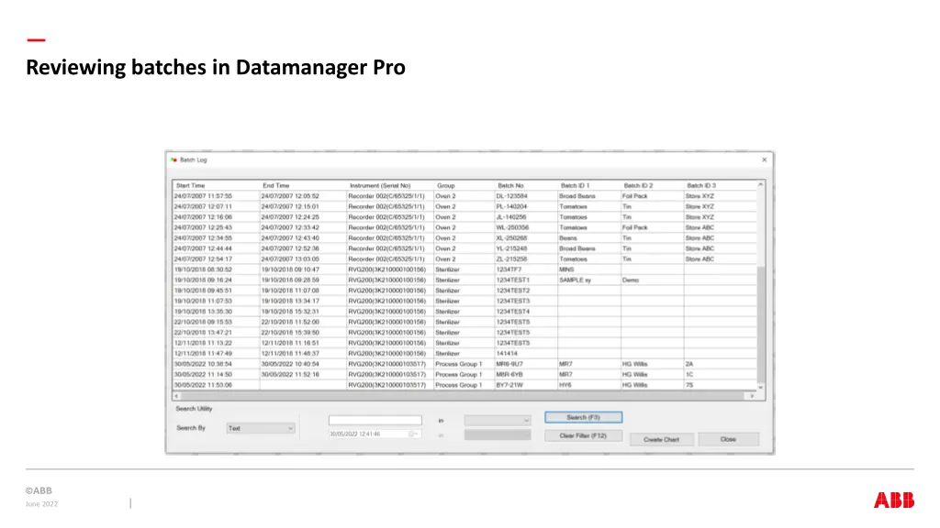Sort records by the Start Time column header
The image size is (940, 528).
[193, 184]
